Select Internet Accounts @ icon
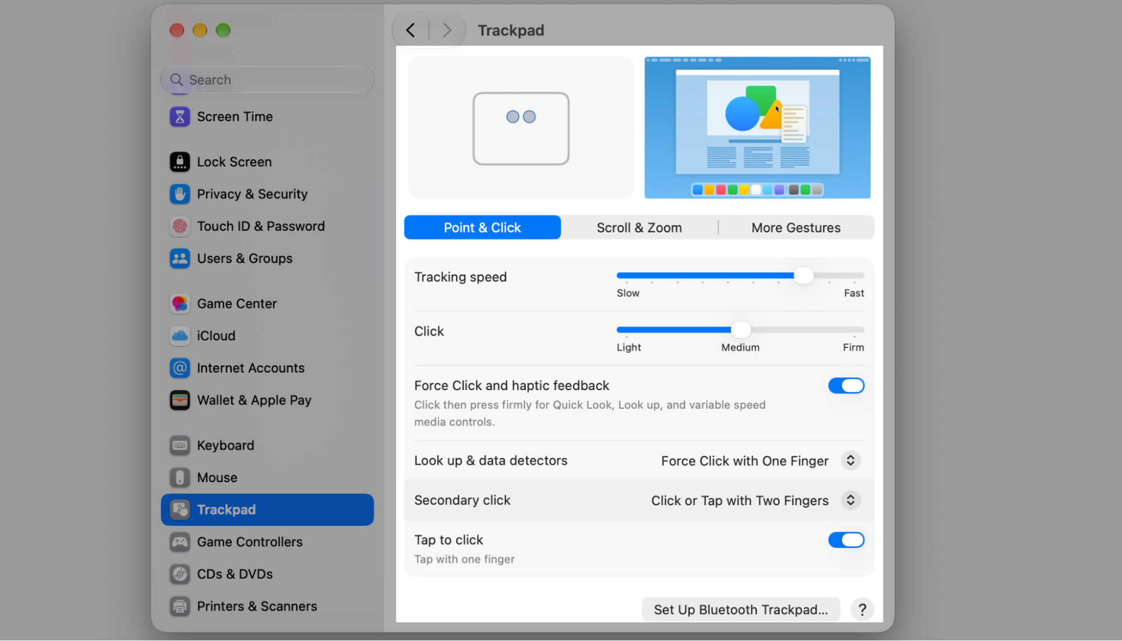The width and height of the screenshot is (1122, 641). (x=180, y=368)
